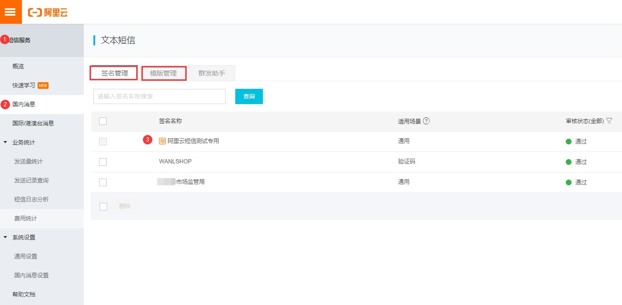Switch to the 群发助手 tab
Image resolution: width=622 pixels, height=305 pixels.
[x=212, y=73]
